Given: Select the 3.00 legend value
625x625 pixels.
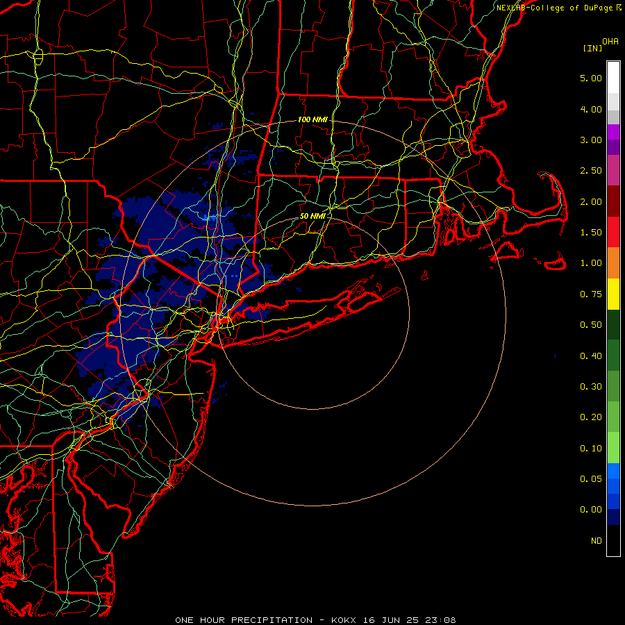Looking at the screenshot, I should coord(591,140).
